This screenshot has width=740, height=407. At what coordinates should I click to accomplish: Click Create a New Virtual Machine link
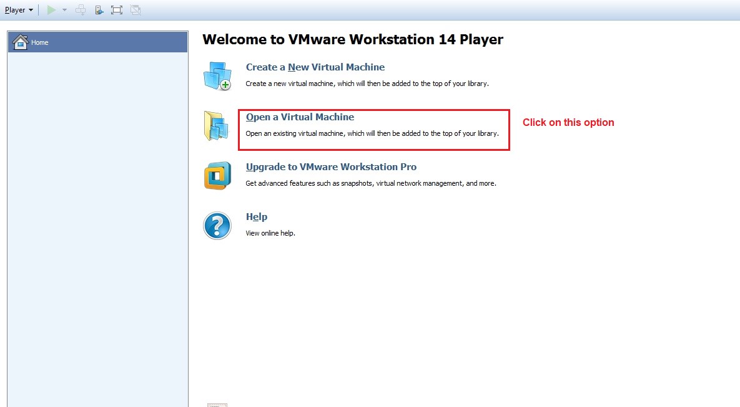tap(315, 67)
